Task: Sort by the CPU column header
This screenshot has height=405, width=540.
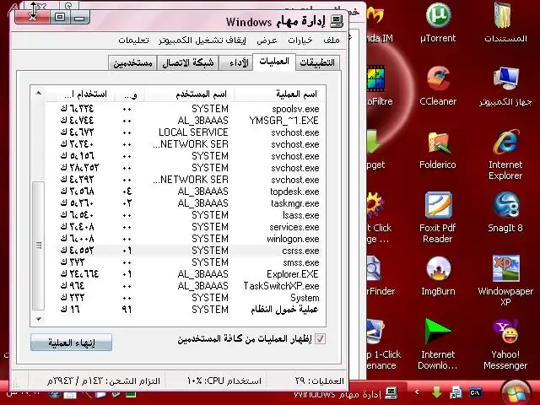Action: tap(129, 94)
